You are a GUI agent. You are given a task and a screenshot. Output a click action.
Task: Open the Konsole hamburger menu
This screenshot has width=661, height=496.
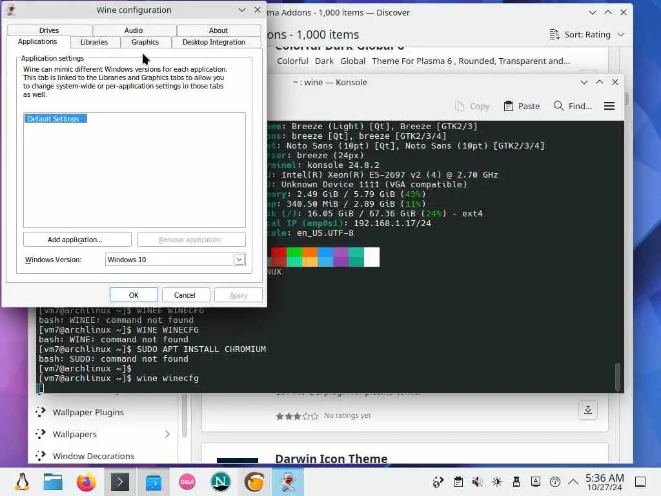coord(609,107)
